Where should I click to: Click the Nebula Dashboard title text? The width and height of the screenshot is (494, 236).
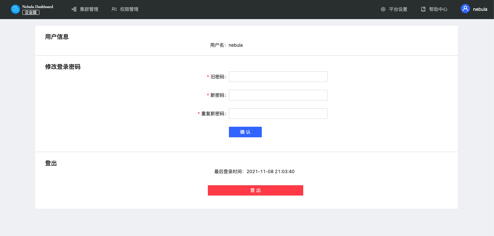coord(37,7)
